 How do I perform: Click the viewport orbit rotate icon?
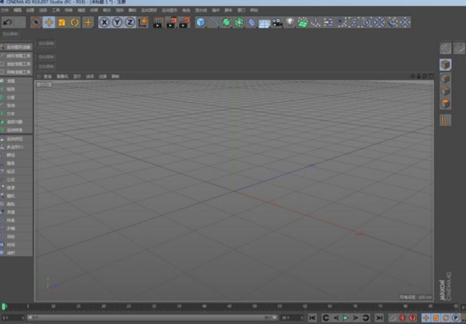425,77
